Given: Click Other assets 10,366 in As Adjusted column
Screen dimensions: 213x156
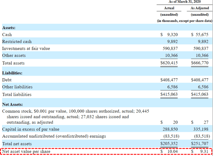Looking at the screenshot, I should click(202, 55).
